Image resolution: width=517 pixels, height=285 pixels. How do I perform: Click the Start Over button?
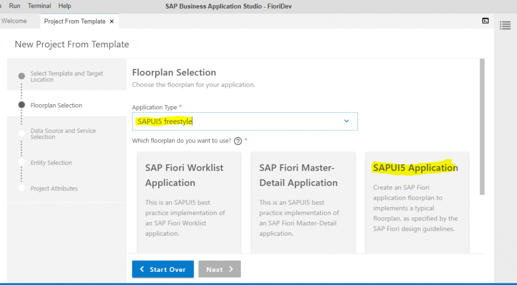click(163, 269)
